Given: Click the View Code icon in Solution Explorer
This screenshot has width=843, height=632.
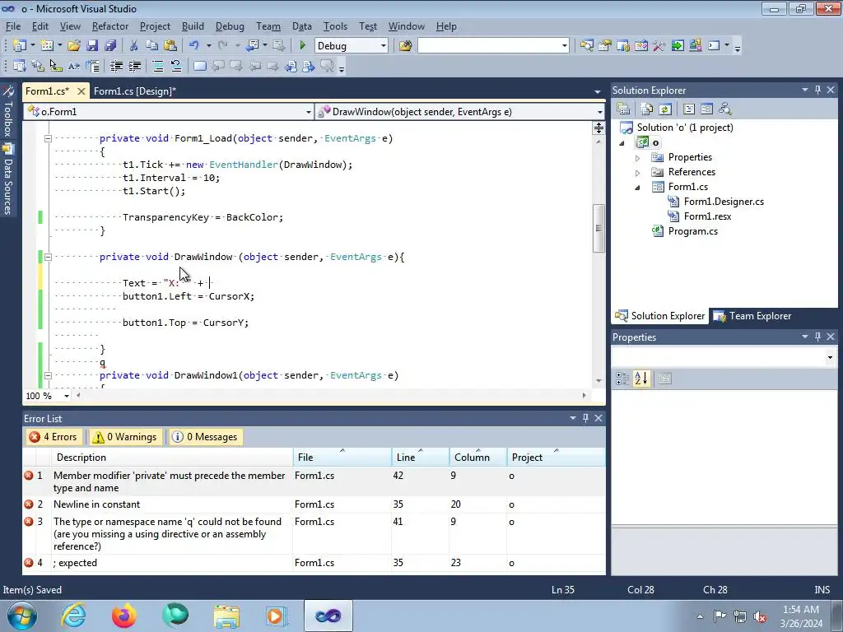Looking at the screenshot, I should (689, 109).
